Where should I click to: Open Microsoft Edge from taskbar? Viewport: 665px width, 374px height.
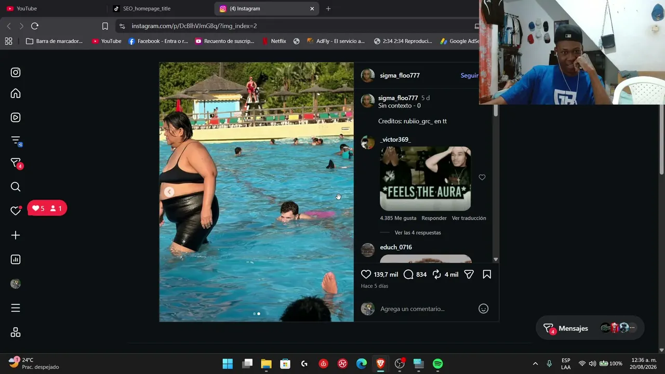[x=362, y=364]
